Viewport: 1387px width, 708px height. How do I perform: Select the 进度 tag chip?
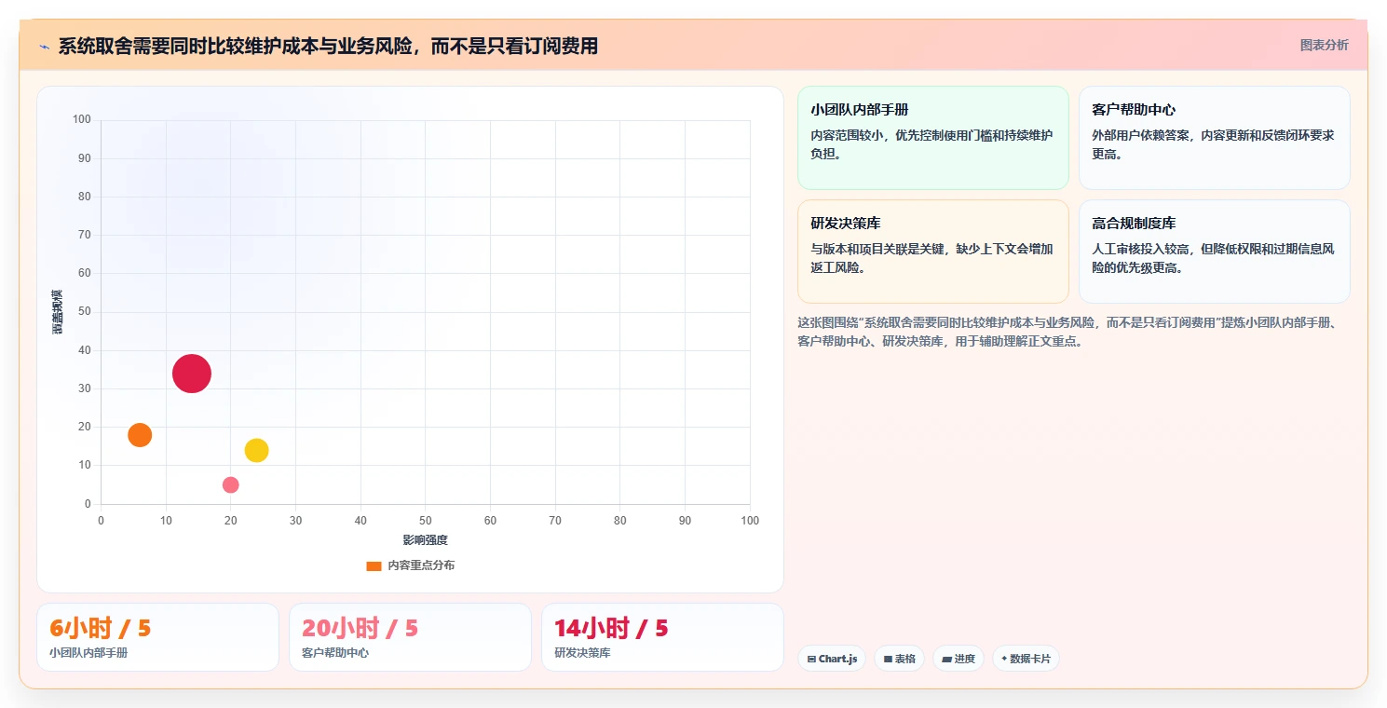958,659
